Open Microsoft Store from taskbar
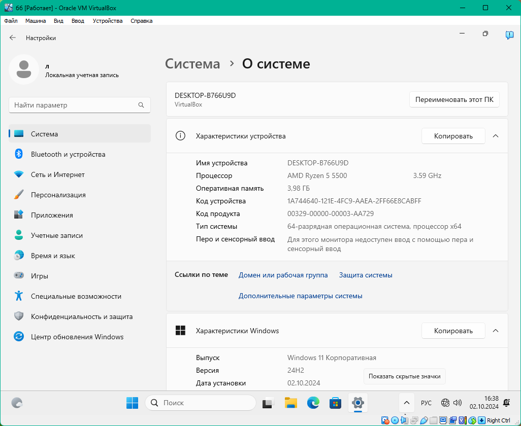The width and height of the screenshot is (521, 426). click(336, 403)
